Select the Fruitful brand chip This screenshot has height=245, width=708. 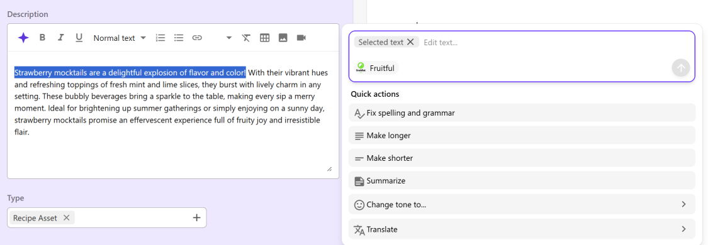(376, 68)
